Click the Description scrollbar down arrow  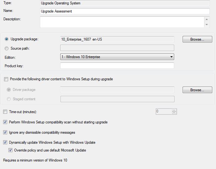click(207, 25)
